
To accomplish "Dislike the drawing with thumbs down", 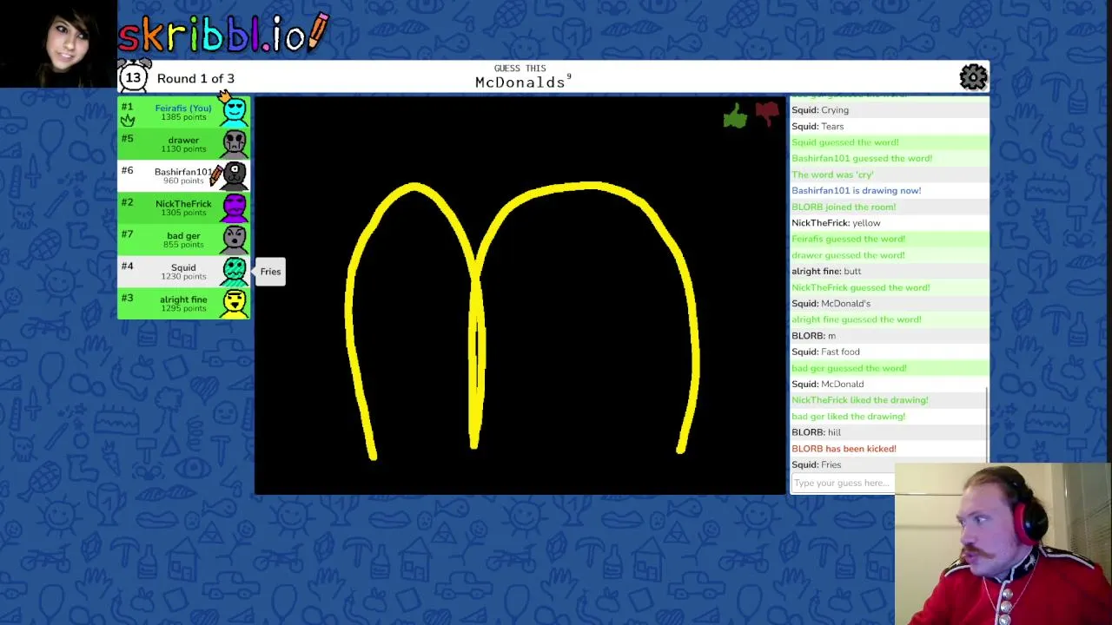I will coord(767,114).
